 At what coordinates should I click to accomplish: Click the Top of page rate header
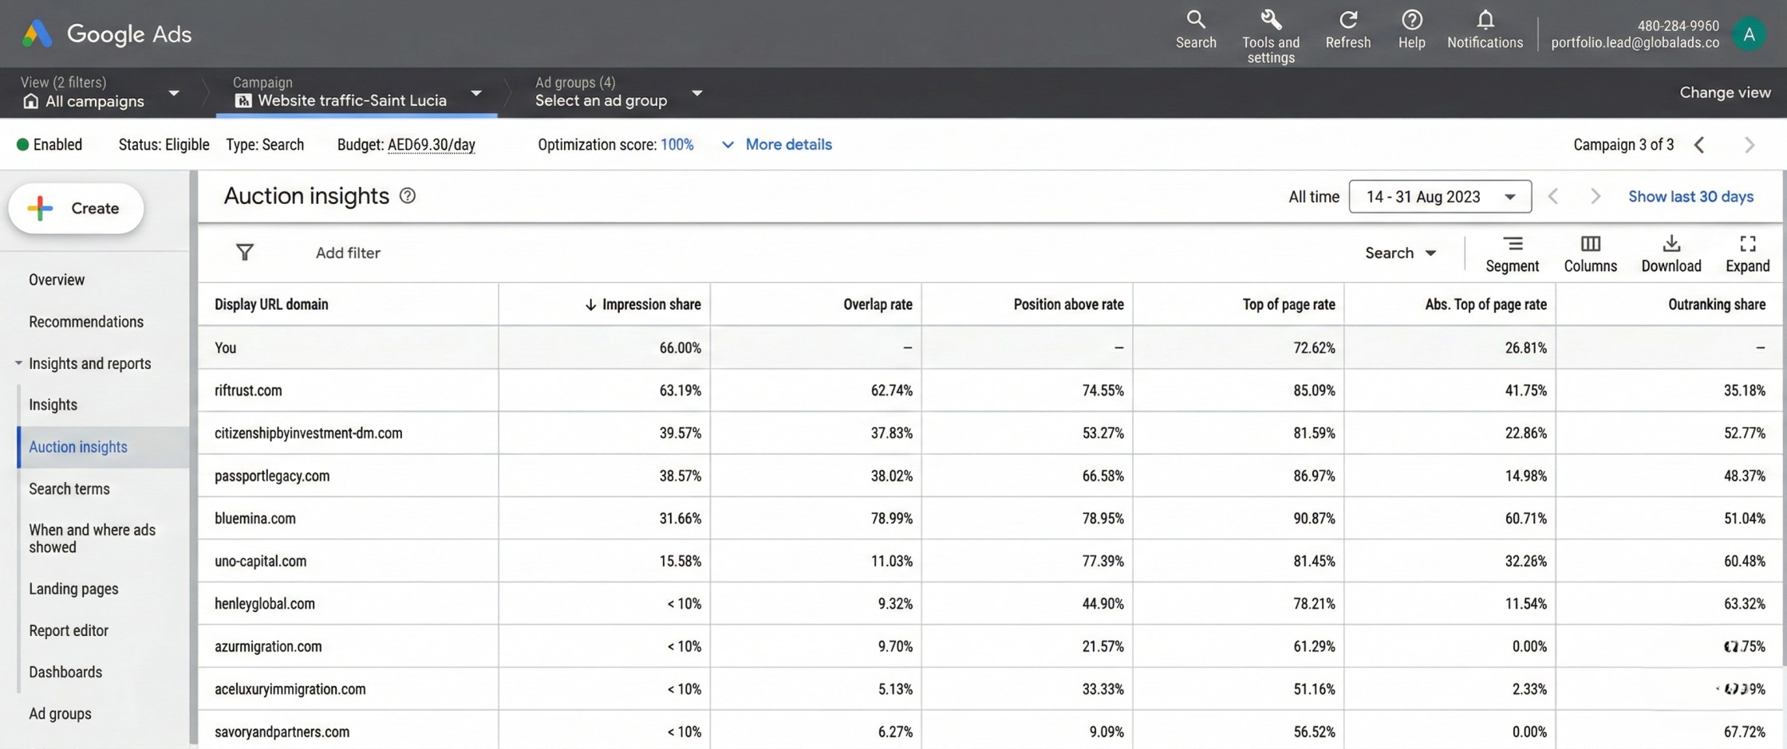point(1288,304)
